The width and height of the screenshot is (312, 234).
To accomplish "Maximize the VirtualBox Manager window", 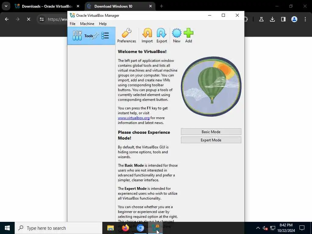I will tap(223, 15).
